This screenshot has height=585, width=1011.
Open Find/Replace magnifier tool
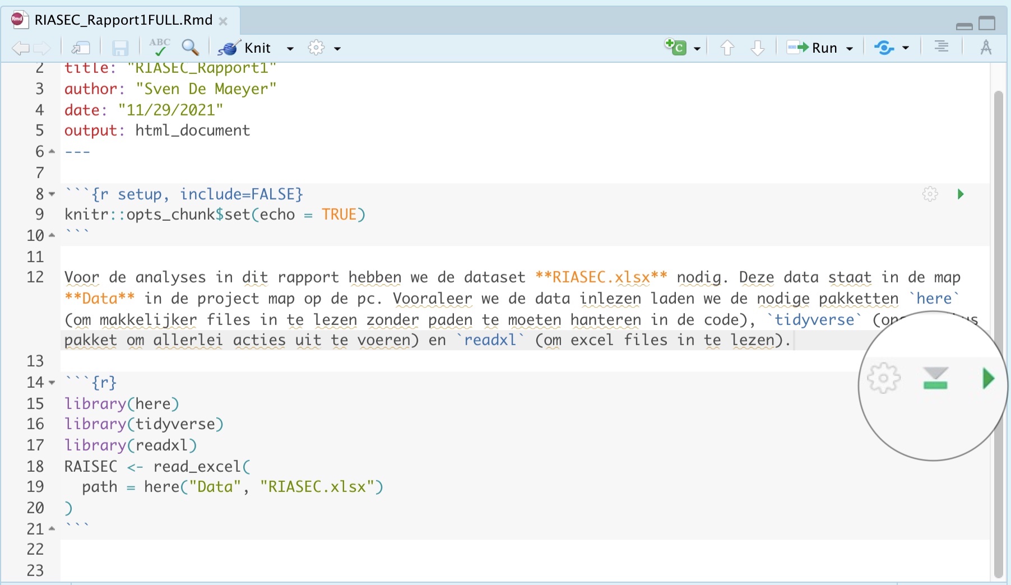coord(191,48)
